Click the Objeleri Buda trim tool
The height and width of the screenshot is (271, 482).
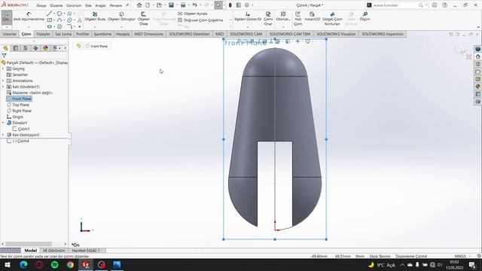[x=95, y=17]
